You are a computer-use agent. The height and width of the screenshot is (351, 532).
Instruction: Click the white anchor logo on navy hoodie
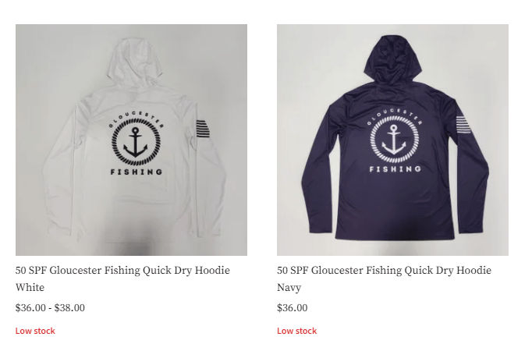(x=394, y=139)
